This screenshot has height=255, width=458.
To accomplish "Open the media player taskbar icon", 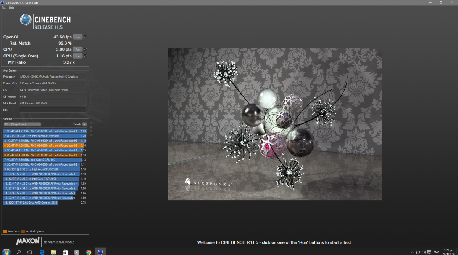I will (77, 252).
